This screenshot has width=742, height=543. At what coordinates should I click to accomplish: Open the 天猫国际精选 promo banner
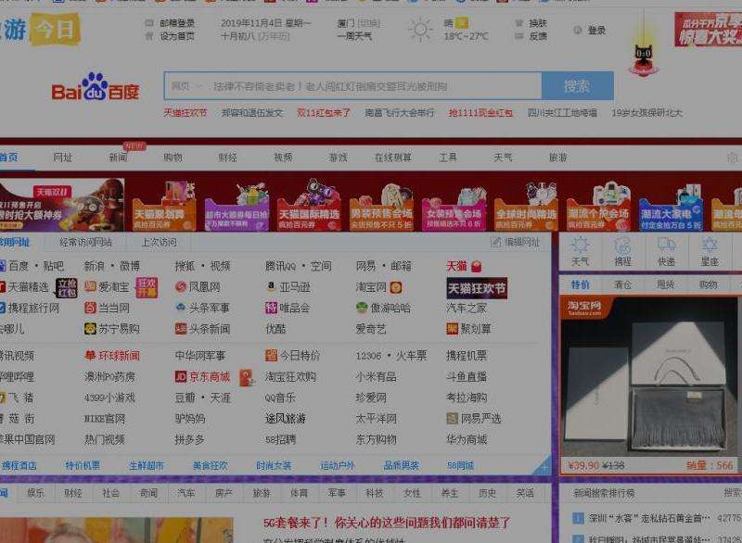click(309, 206)
